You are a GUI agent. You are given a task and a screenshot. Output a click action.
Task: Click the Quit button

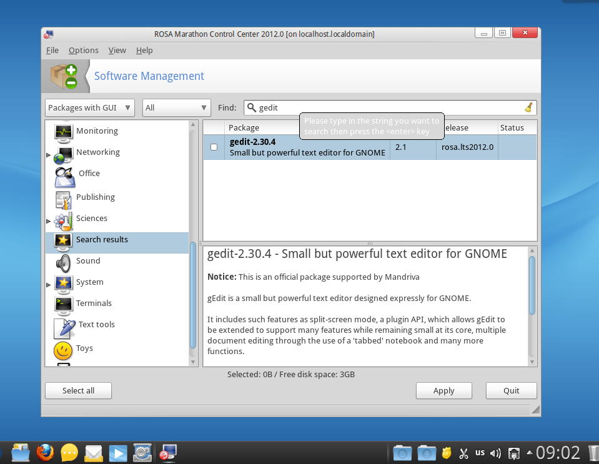pos(511,391)
